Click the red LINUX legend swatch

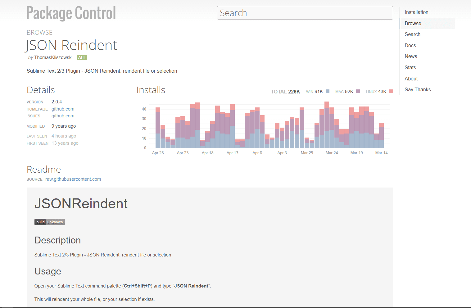pyautogui.click(x=391, y=91)
